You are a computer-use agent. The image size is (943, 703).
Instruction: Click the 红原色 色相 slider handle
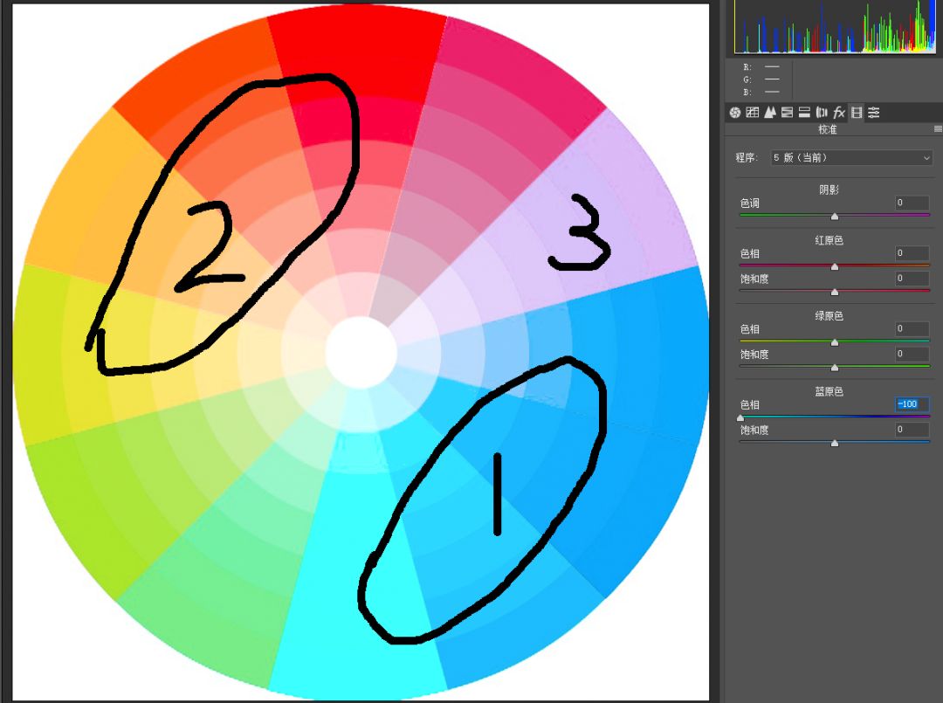pos(834,266)
